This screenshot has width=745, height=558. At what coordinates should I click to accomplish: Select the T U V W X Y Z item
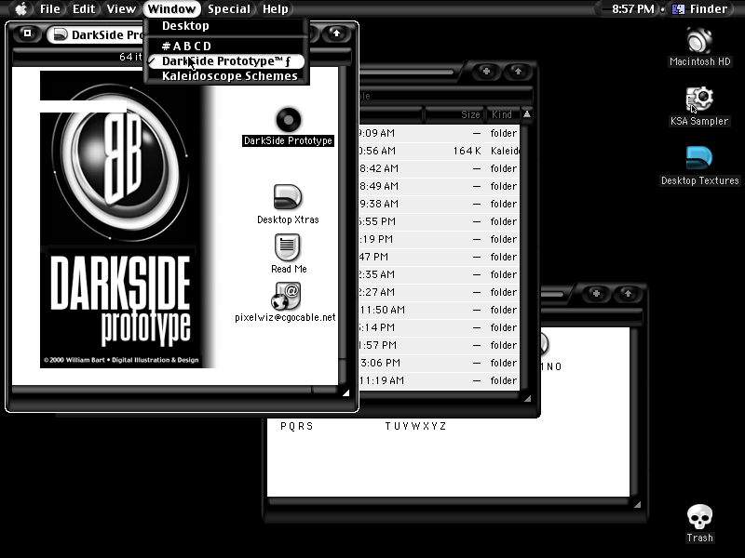click(x=415, y=426)
